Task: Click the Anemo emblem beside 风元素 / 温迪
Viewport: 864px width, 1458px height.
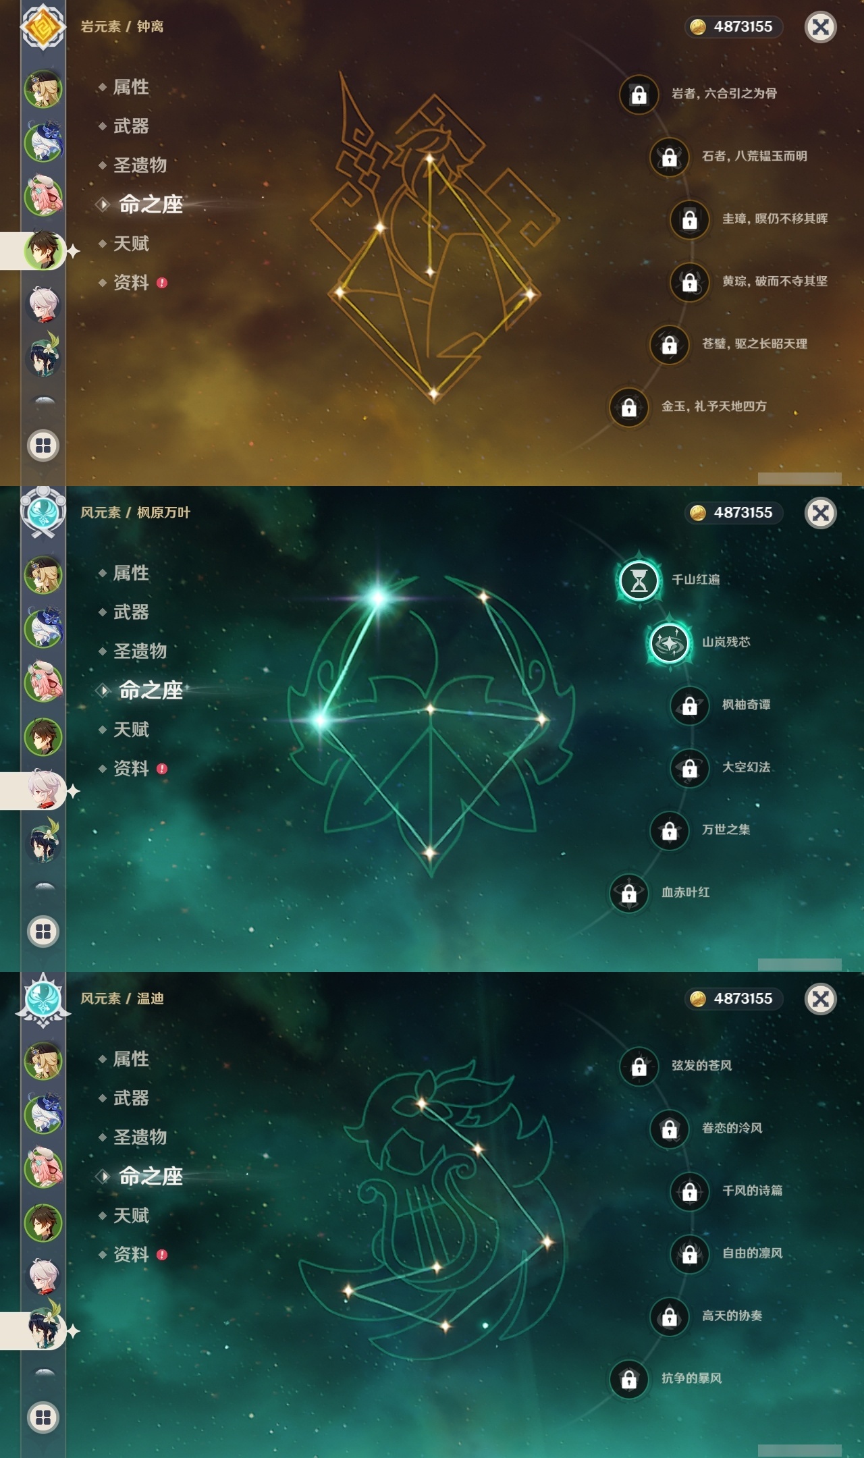Action: pyautogui.click(x=43, y=999)
